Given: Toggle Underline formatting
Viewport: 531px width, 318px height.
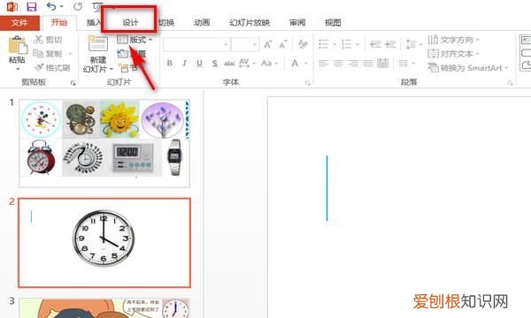Looking at the screenshot, I should click(x=199, y=64).
